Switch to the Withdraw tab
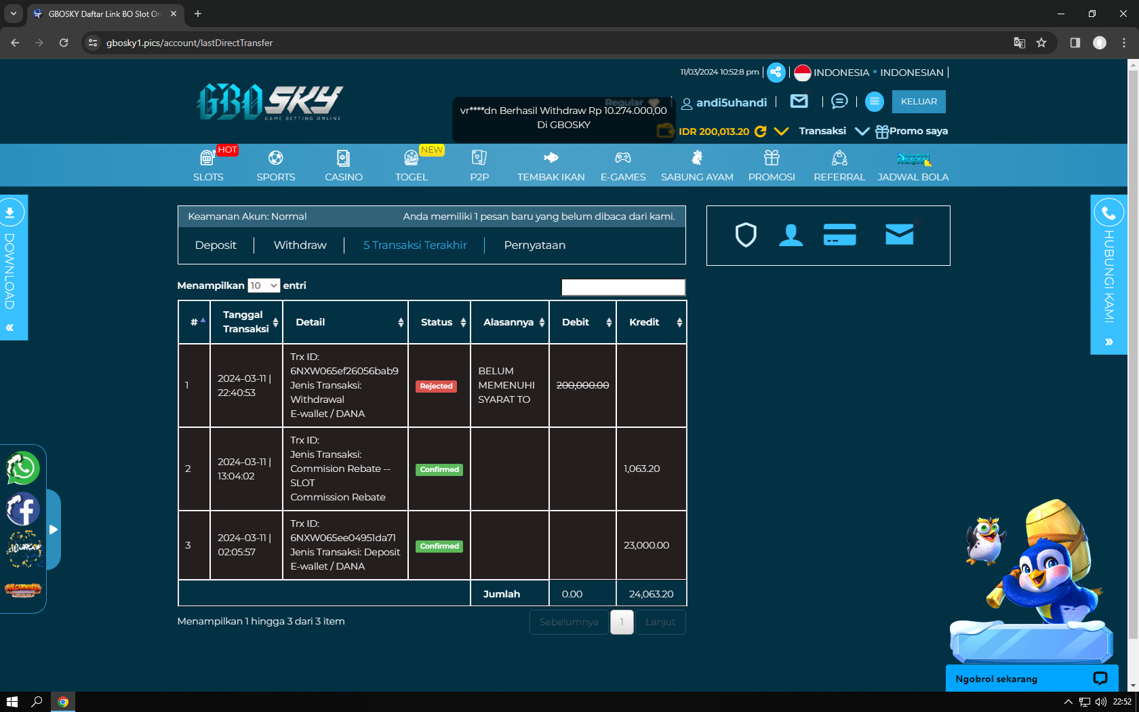The image size is (1139, 712). tap(300, 245)
